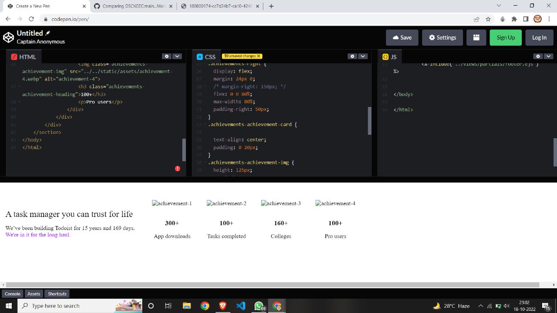This screenshot has height=313, width=557.
Task: Open WhatsApp from taskbar
Action: (x=259, y=306)
